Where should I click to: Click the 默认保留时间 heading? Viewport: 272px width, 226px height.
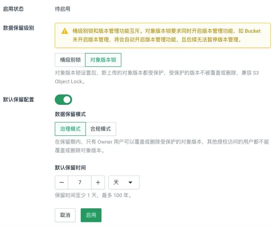(70, 168)
